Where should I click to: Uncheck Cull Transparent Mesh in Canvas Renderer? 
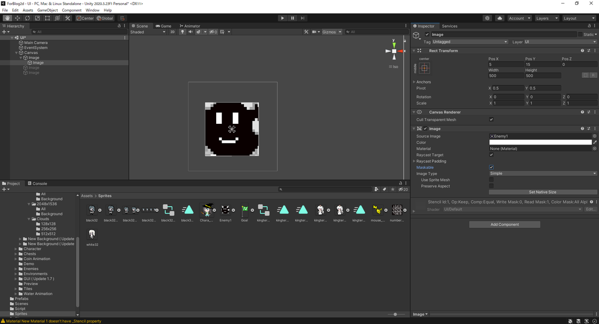pos(491,119)
